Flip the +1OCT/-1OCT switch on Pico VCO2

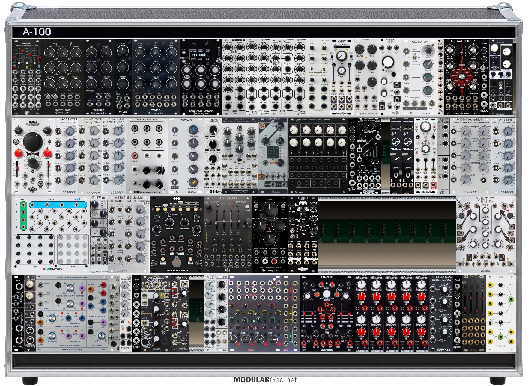coord(483,68)
